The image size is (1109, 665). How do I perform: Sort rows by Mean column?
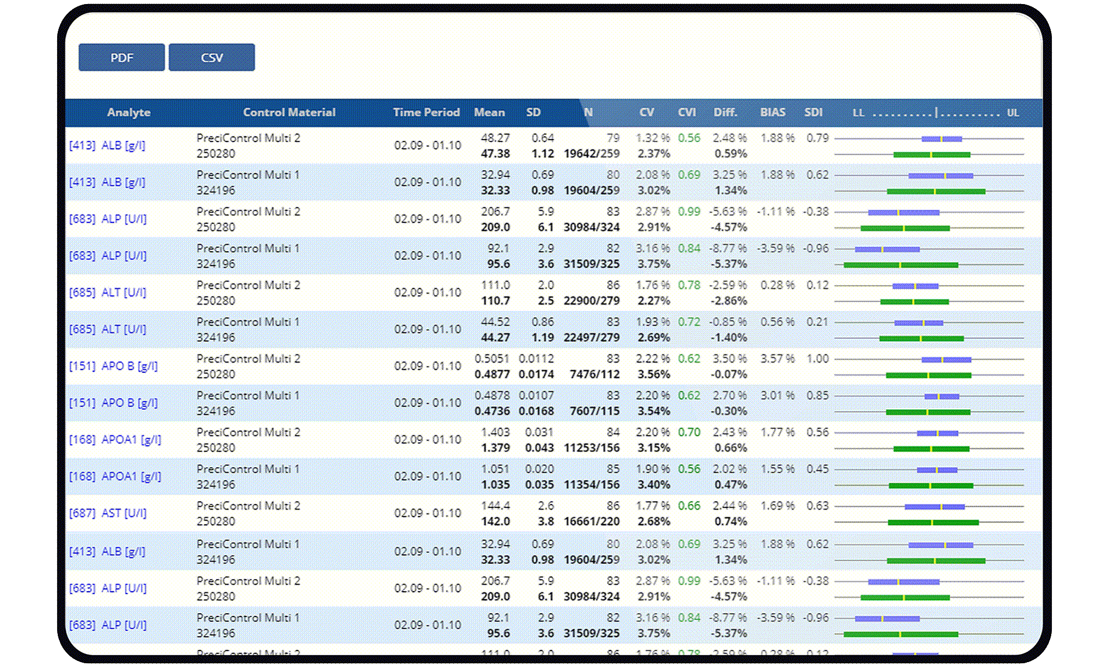tap(490, 113)
